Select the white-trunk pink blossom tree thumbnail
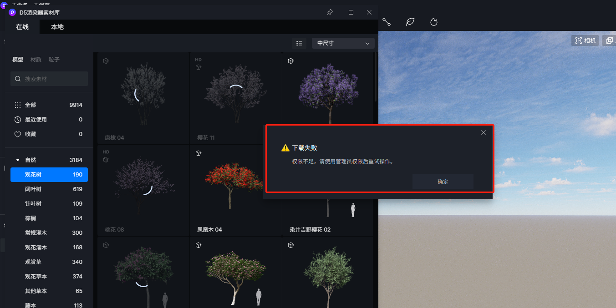Image resolution: width=616 pixels, height=308 pixels. (235, 273)
